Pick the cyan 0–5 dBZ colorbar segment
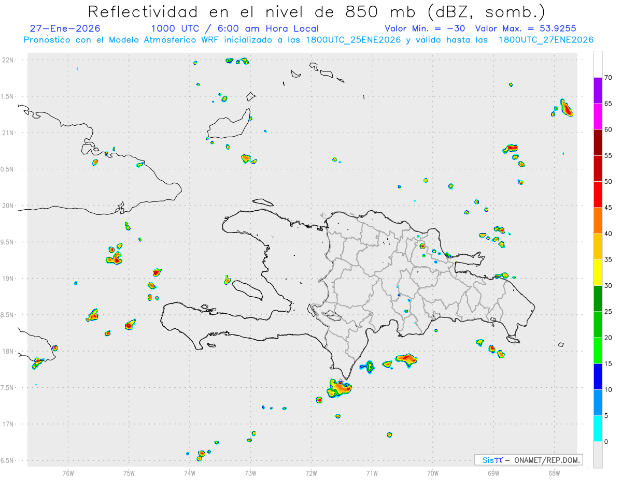 tap(598, 429)
